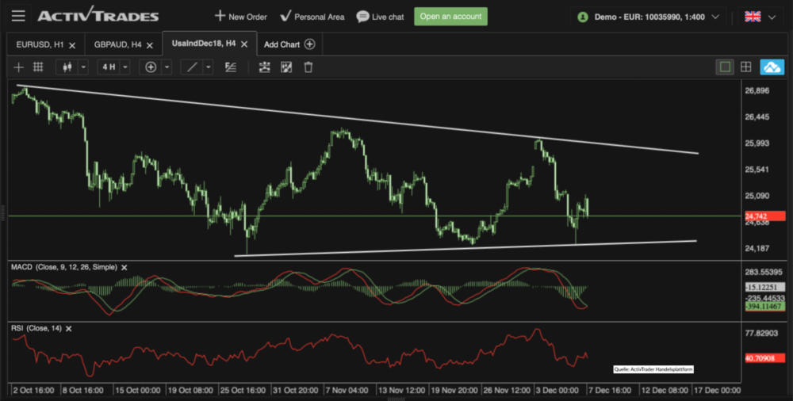Close the EURUSD, H1 tab

point(72,45)
